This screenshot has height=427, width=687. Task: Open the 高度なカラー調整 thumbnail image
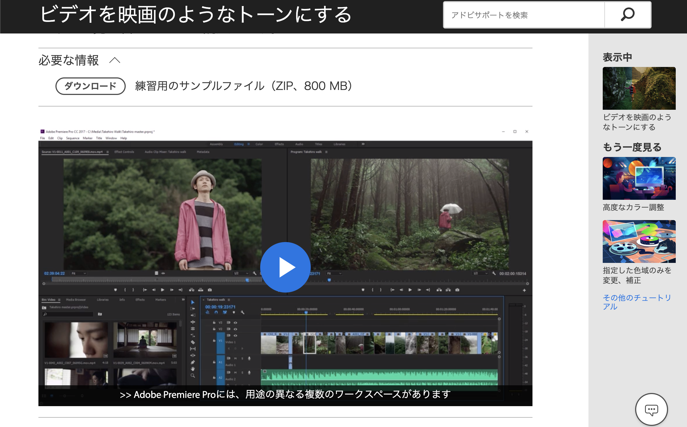point(639,178)
